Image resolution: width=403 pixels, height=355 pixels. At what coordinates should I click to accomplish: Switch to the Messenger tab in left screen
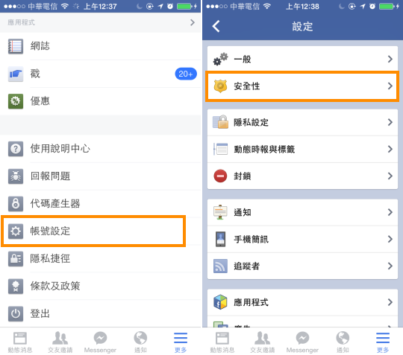[100, 342]
